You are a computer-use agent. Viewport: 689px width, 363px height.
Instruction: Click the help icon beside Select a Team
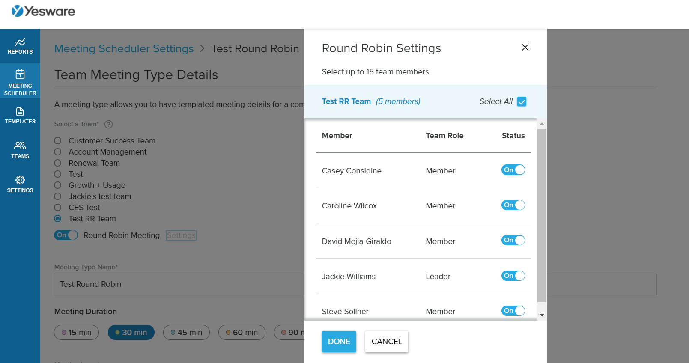click(109, 124)
